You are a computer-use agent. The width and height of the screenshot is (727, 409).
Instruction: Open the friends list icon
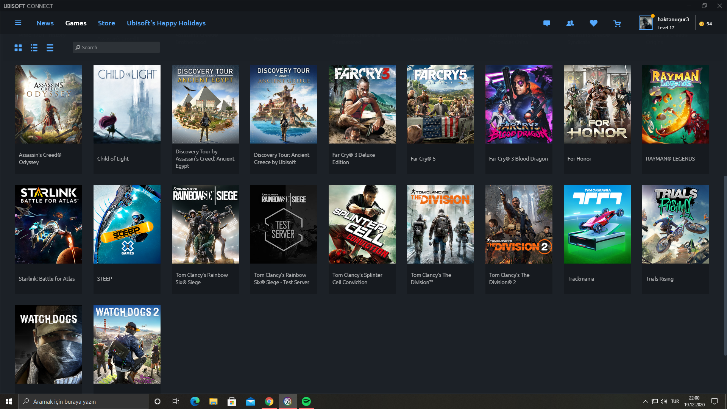coord(570,23)
